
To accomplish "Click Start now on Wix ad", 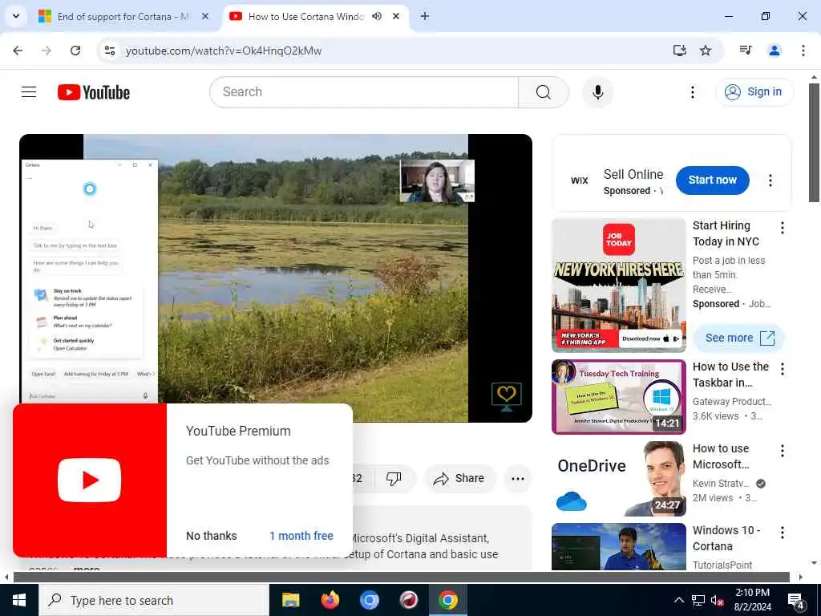I will pos(712,180).
